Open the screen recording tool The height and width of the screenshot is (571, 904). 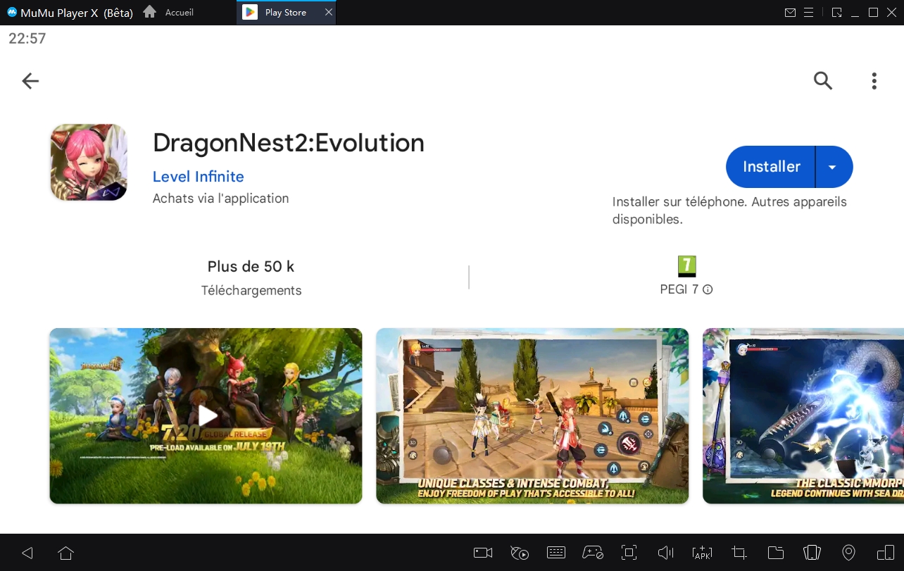483,553
